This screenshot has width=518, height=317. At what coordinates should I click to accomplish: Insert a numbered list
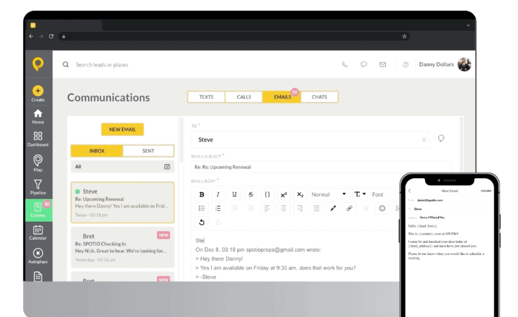tap(218, 208)
